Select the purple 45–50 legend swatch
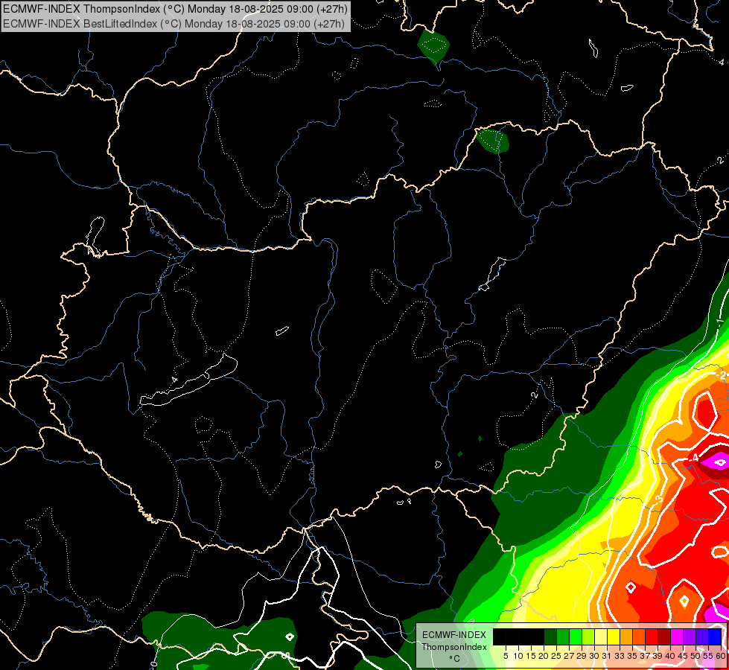 [x=690, y=637]
